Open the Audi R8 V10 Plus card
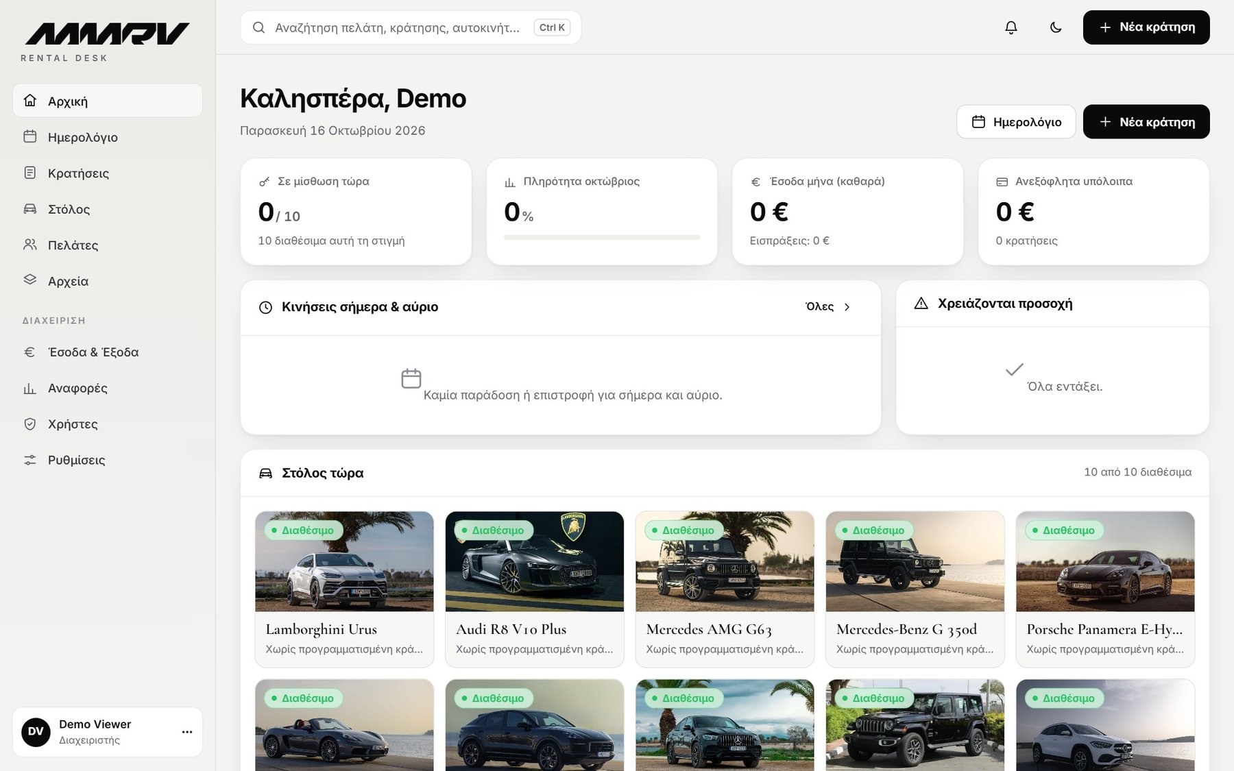1234x771 pixels. point(535,589)
